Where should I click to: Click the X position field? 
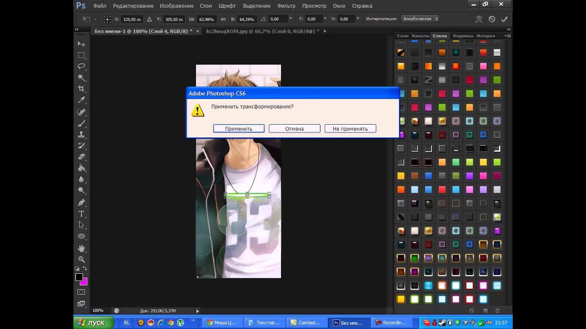(132, 19)
